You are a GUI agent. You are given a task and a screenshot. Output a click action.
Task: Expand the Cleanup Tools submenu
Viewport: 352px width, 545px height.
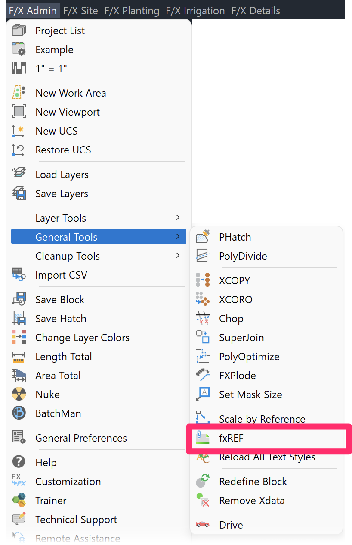67,256
